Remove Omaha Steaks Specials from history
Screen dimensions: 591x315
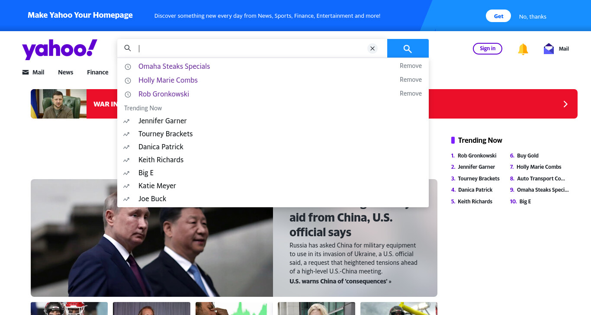411,66
